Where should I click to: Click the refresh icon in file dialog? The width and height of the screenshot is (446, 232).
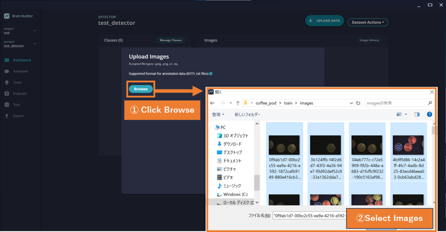coord(358,103)
